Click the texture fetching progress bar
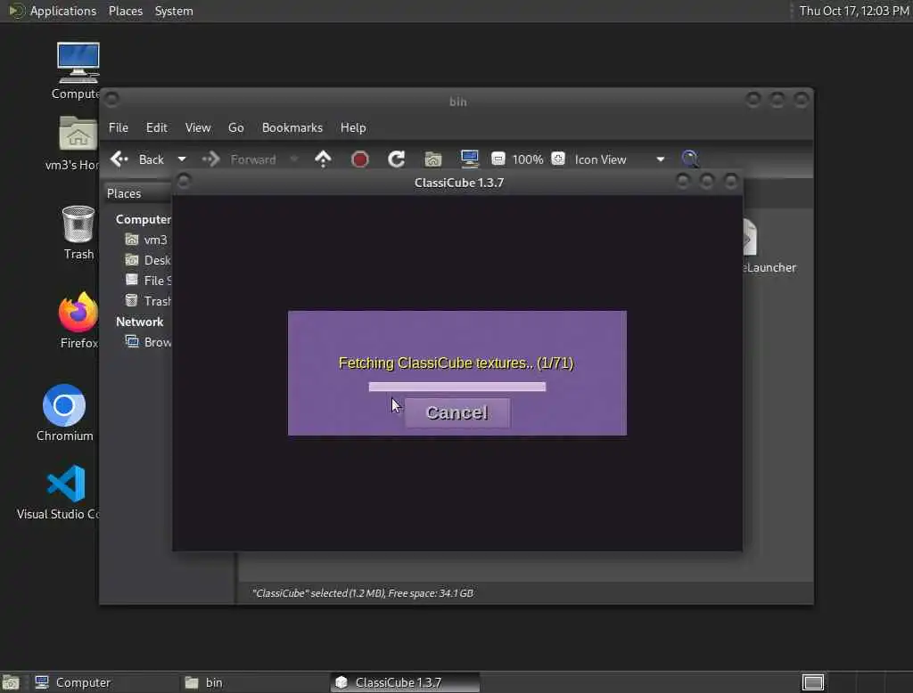 [x=457, y=387]
